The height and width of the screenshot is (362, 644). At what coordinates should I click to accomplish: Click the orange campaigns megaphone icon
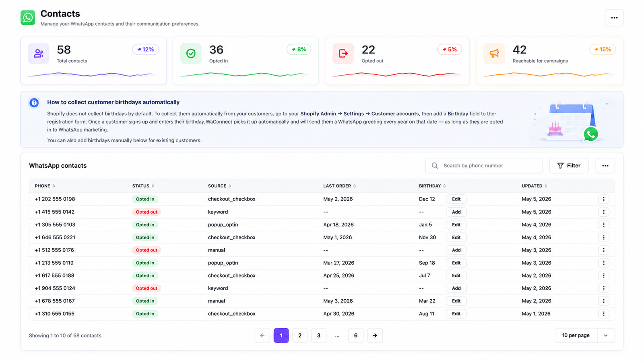click(x=494, y=53)
